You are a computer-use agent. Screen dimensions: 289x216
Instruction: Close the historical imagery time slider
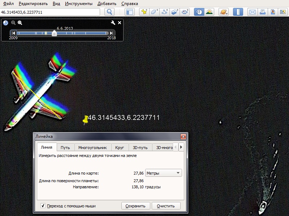[120, 23]
